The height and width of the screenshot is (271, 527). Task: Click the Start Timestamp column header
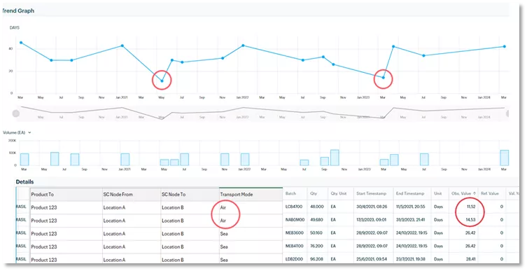tap(374, 194)
